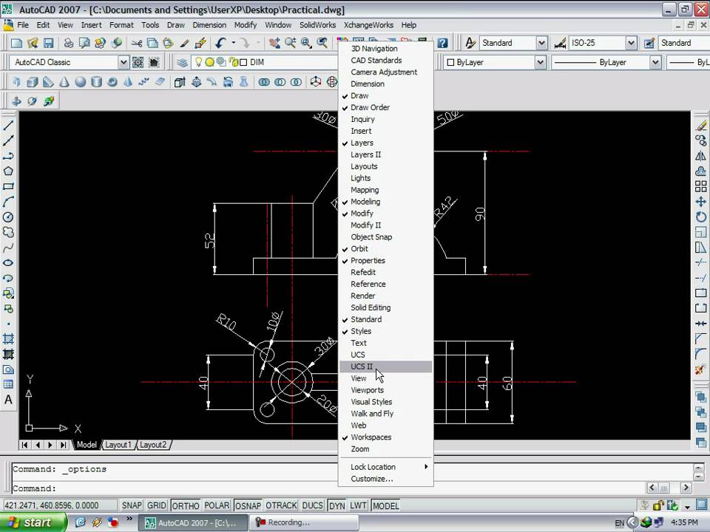This screenshot has width=710, height=532.
Task: Toggle ORTHO mode in status bar
Action: (186, 505)
